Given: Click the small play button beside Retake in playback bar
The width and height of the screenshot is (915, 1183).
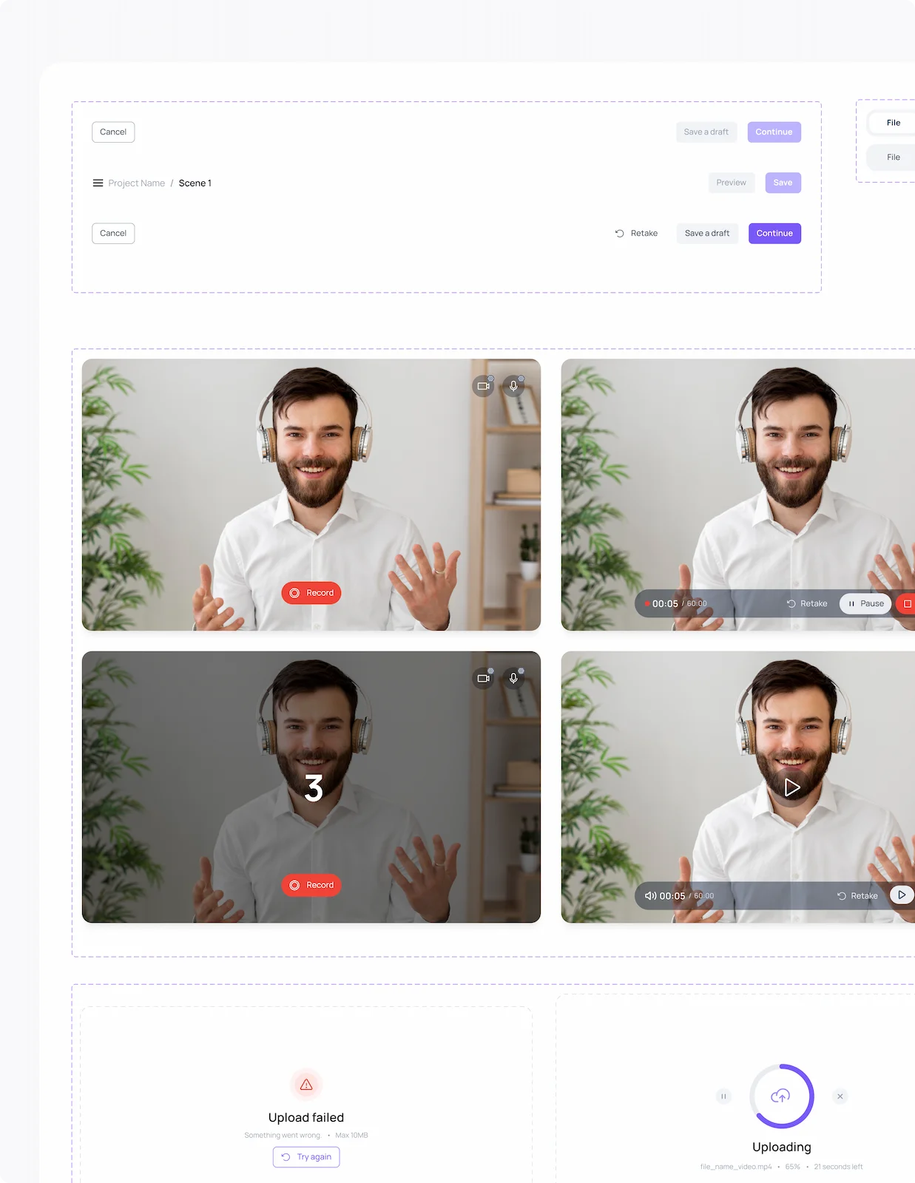Looking at the screenshot, I should (902, 895).
